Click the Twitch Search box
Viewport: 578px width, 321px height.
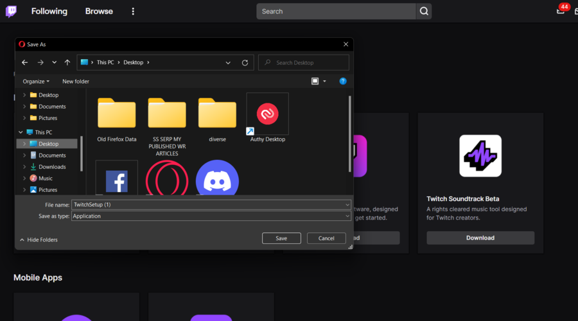click(336, 12)
